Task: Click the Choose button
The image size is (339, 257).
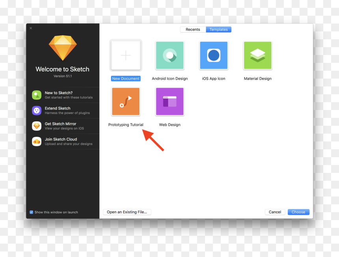Action: click(x=298, y=212)
